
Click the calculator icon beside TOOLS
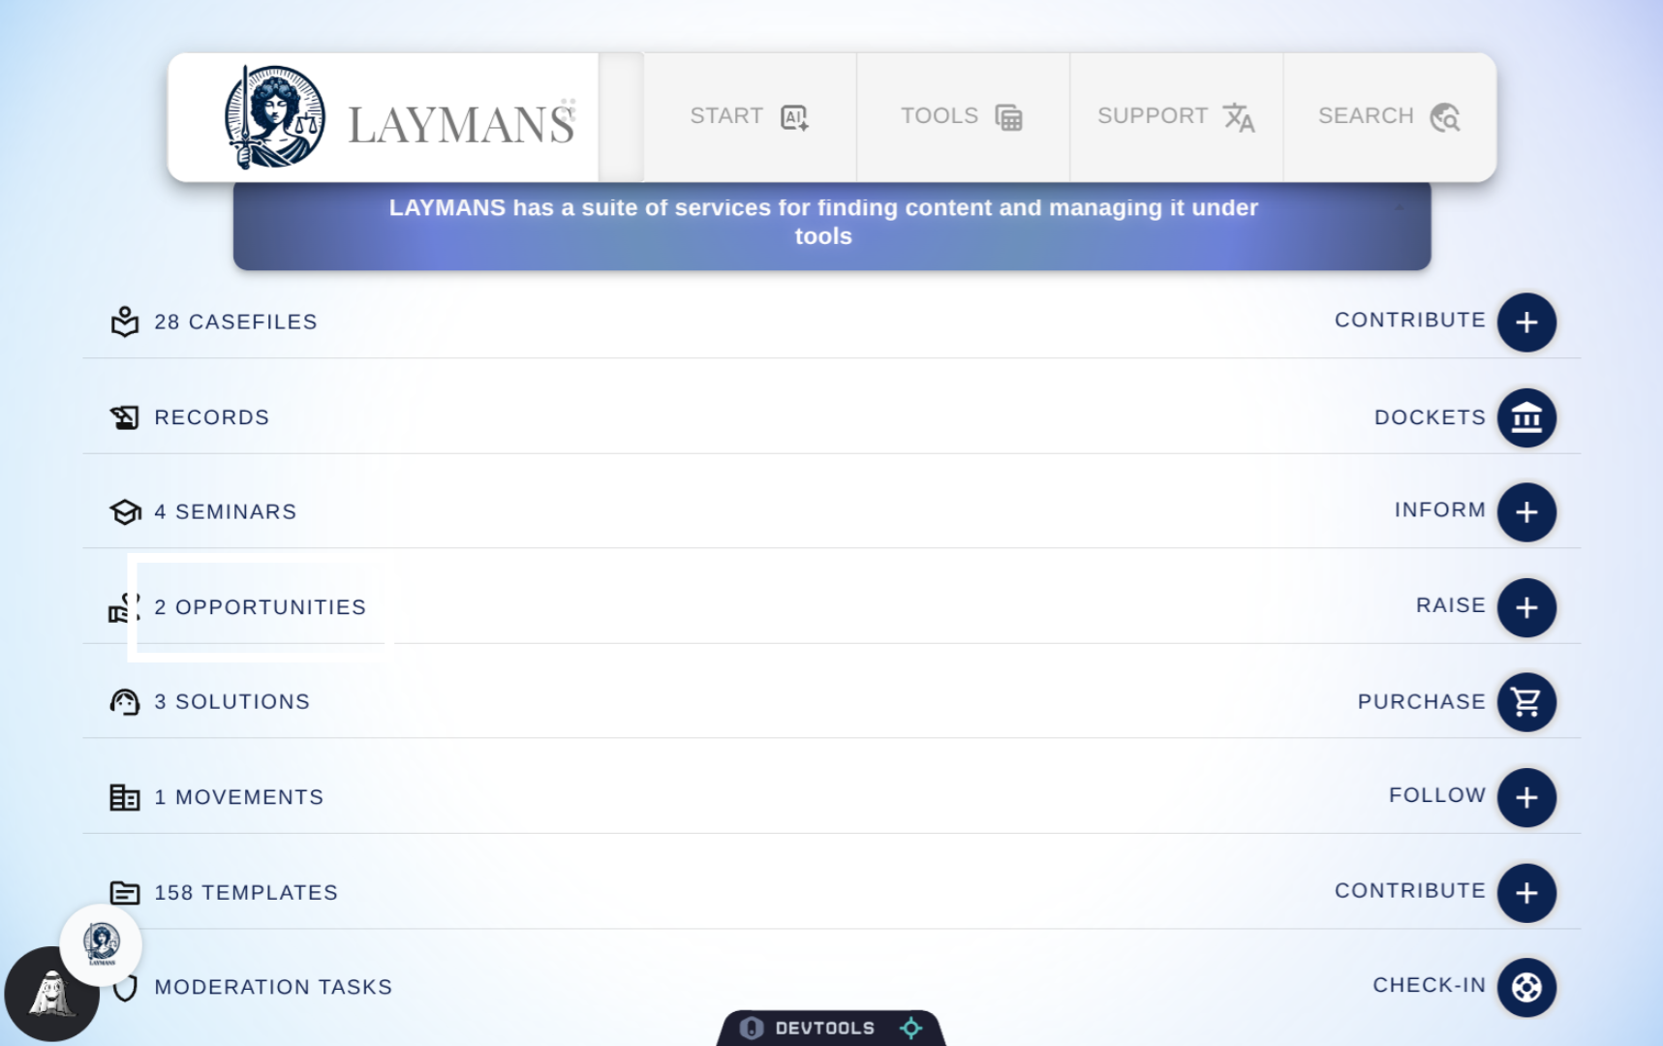tap(1009, 115)
